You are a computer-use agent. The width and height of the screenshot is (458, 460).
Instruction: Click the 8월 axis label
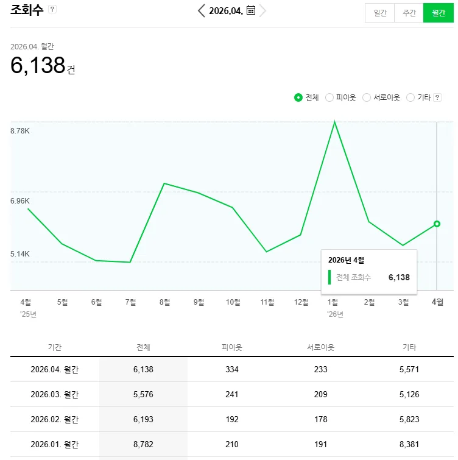[x=164, y=302]
